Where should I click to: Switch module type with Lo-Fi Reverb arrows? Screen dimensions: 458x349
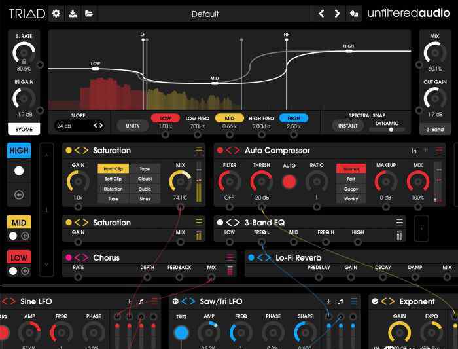tap(264, 257)
